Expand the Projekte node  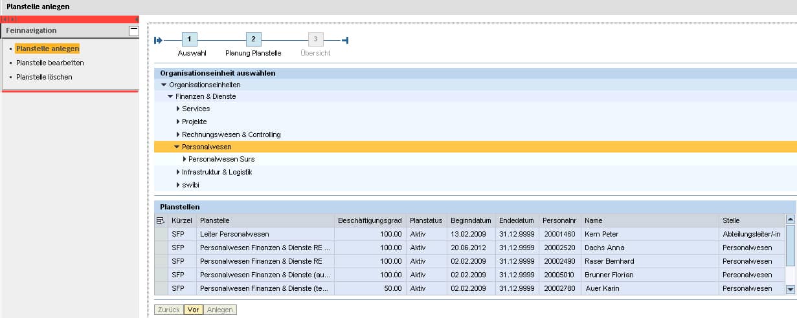(177, 122)
